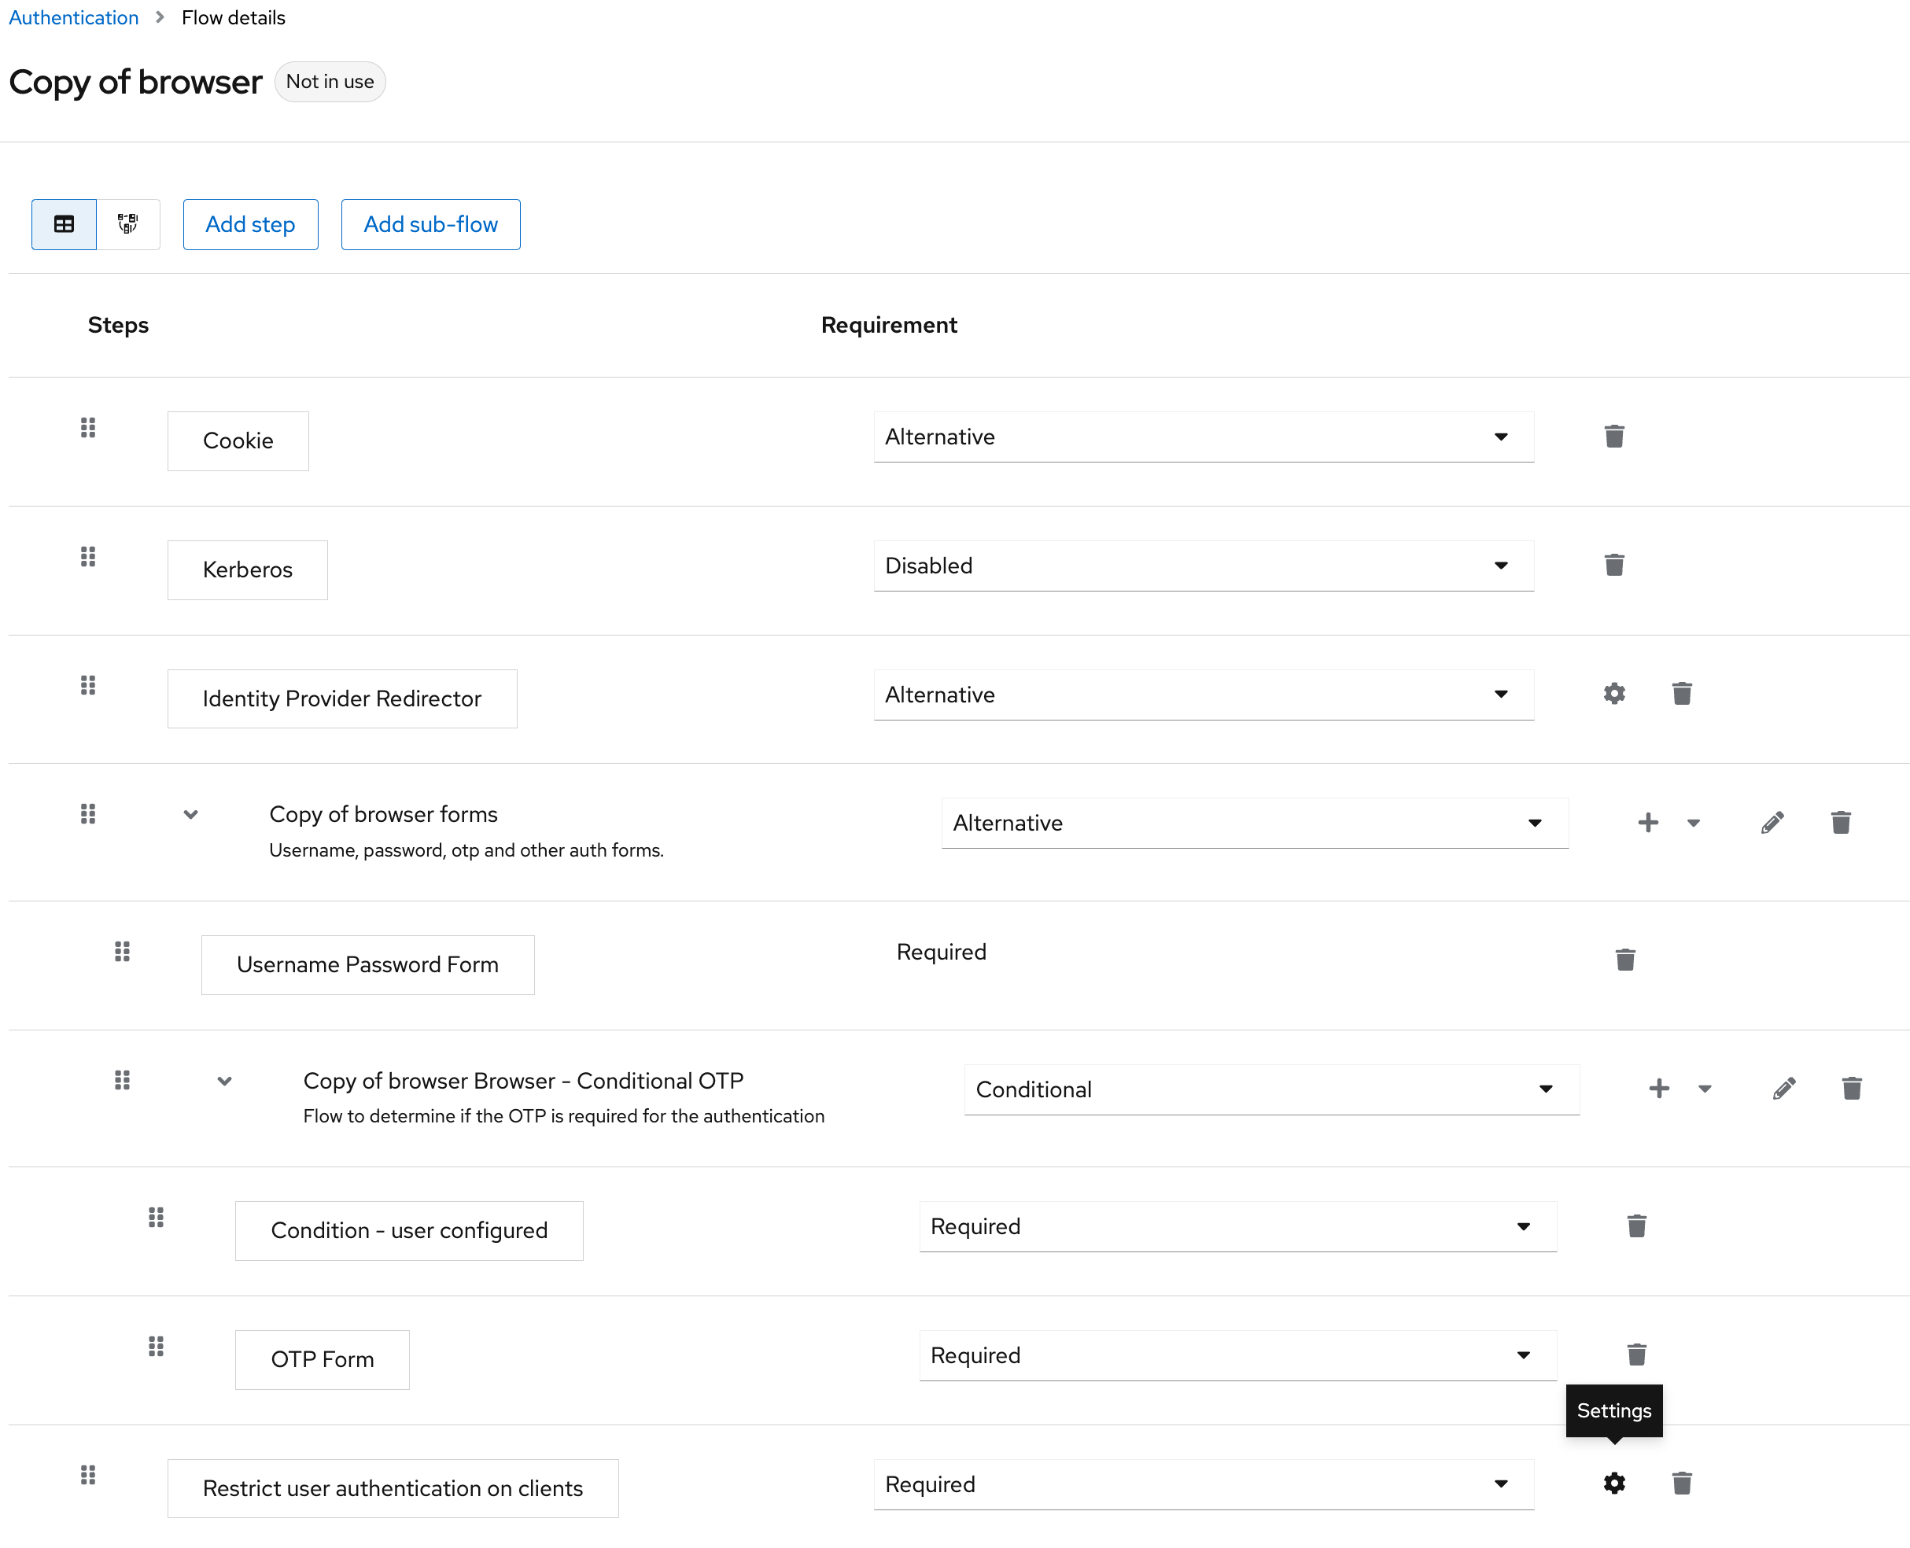Viewport: 1910px width, 1548px height.
Task: Delete the Kerberos step
Action: [1613, 565]
